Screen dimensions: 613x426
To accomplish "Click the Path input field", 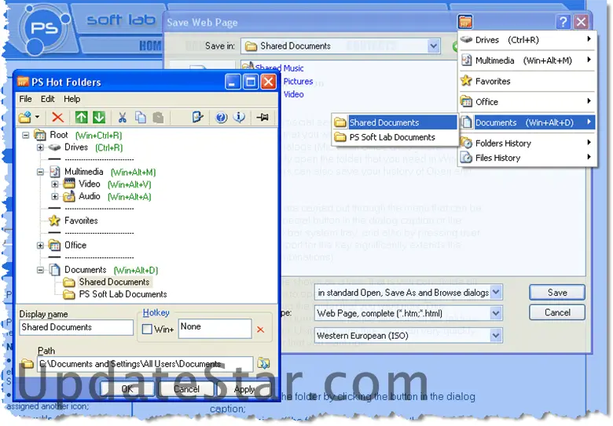I will 145,364.
